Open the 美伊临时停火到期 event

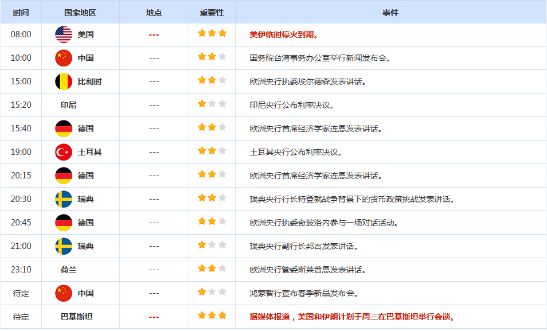284,34
